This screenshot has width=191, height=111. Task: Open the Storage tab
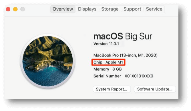coord(110,9)
